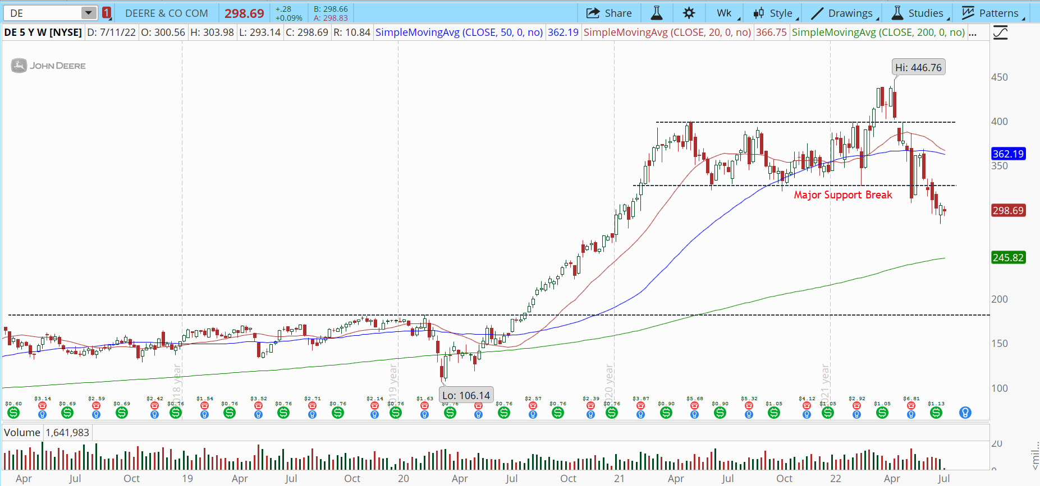1040x486 pixels.
Task: Click the +0.09% percent change value
Action: 288,18
